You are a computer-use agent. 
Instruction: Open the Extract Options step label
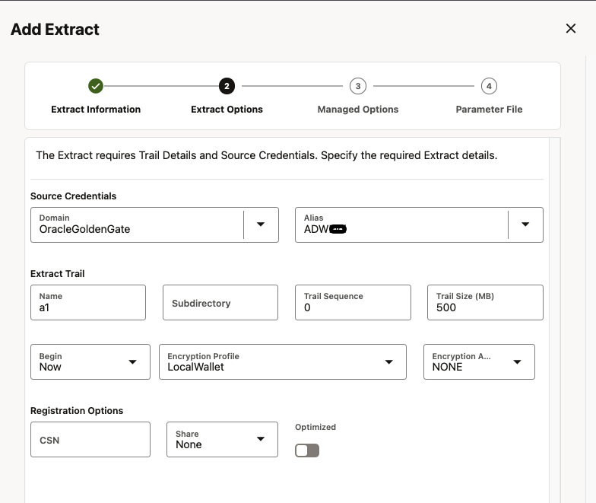coord(227,110)
